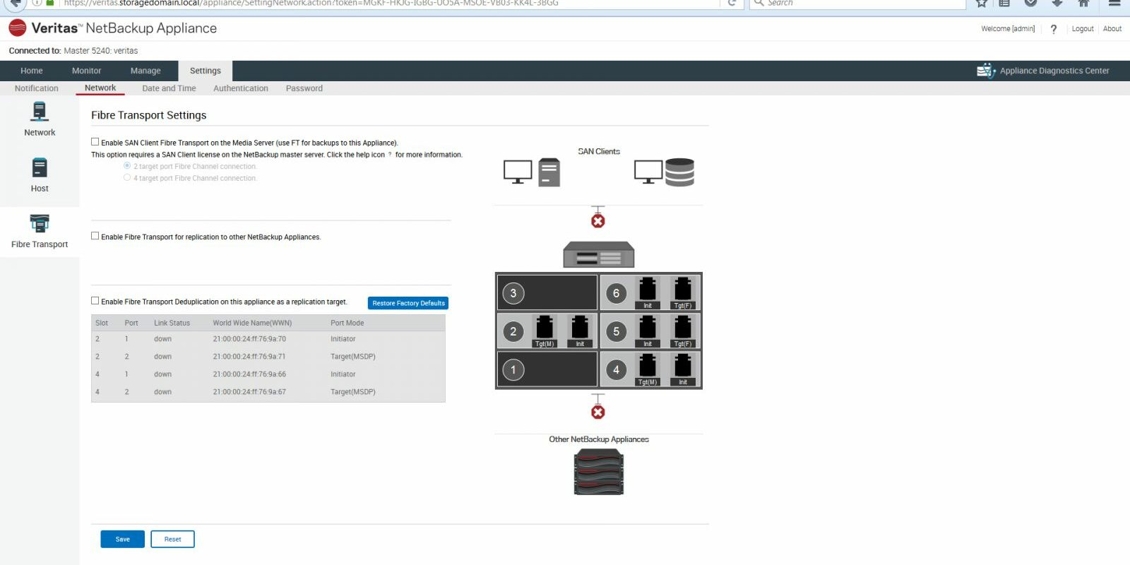This screenshot has width=1130, height=565.
Task: Switch to Network sub-tab
Action: pos(100,88)
